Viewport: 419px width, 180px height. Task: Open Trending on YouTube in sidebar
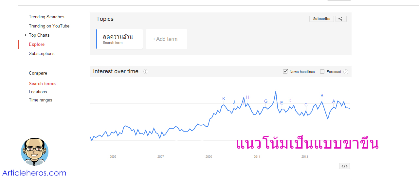pos(49,26)
